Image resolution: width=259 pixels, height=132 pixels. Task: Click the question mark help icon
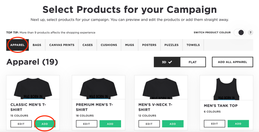click(251, 33)
